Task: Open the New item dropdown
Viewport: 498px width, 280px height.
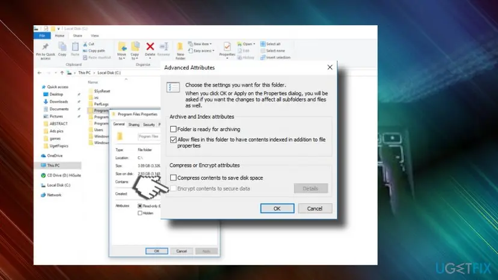Action: coord(200,44)
